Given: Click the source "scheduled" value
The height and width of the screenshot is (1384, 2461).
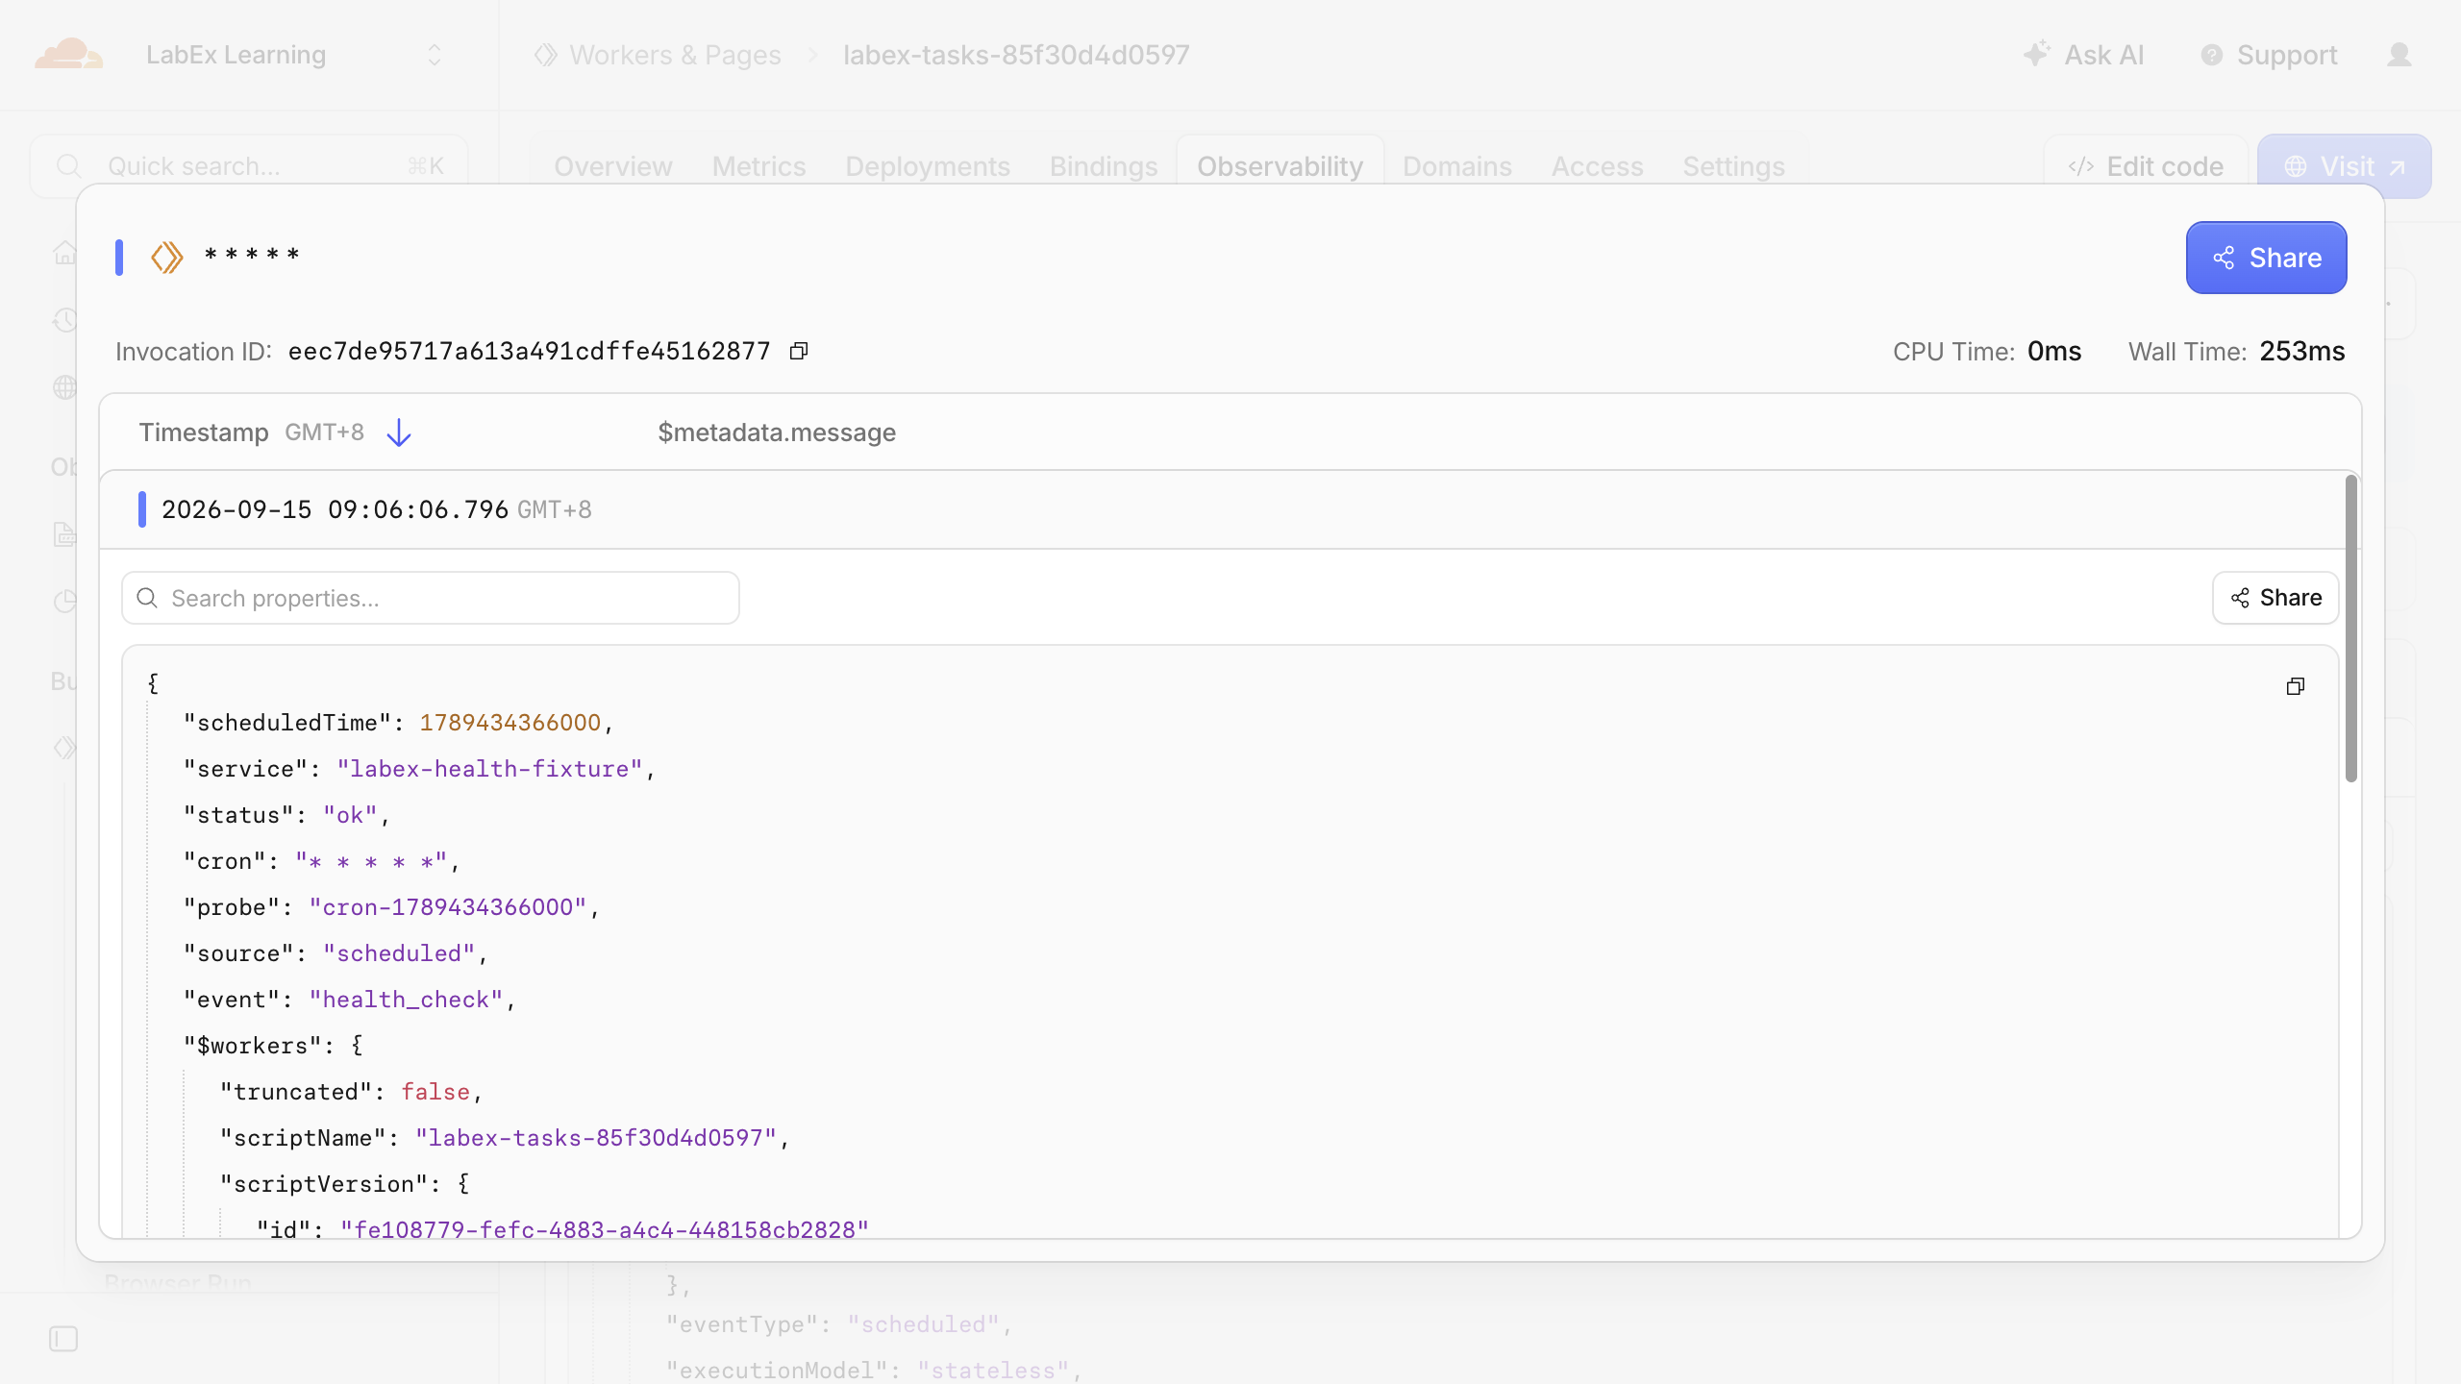Looking at the screenshot, I should (399, 953).
